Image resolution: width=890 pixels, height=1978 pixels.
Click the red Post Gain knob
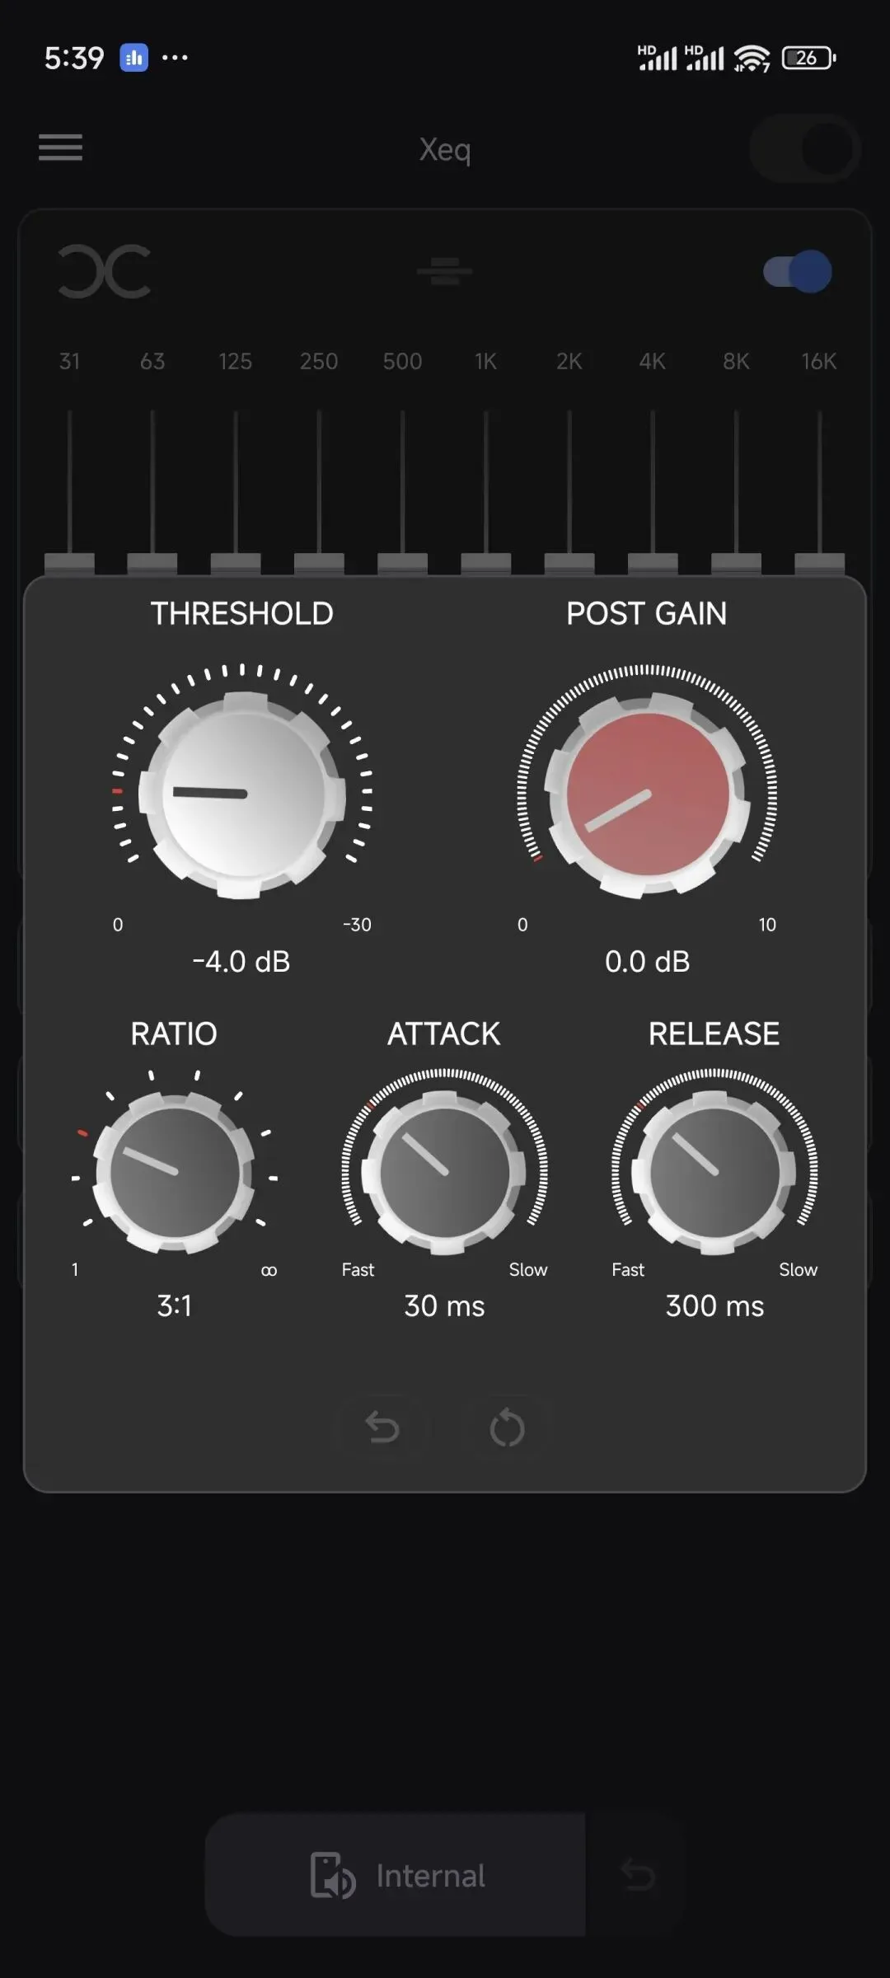(x=647, y=795)
